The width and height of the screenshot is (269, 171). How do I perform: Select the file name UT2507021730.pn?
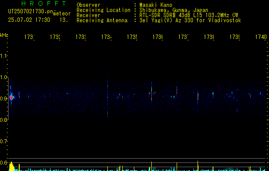[x=30, y=12]
